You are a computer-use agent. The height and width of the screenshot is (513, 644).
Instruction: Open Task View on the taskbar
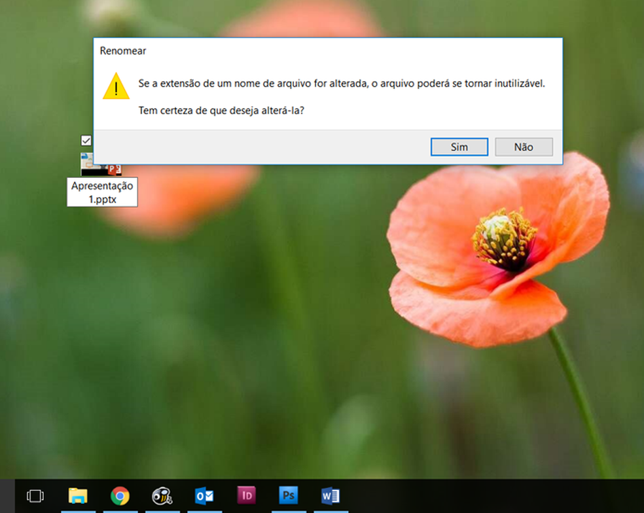click(35, 495)
